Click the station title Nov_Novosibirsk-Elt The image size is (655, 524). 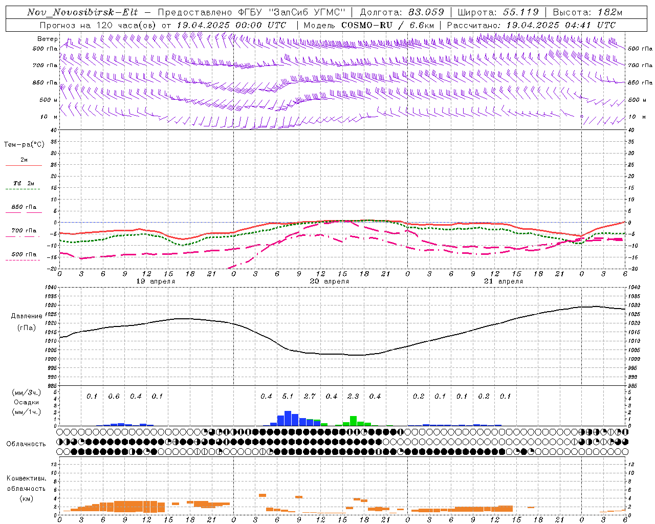pos(82,12)
